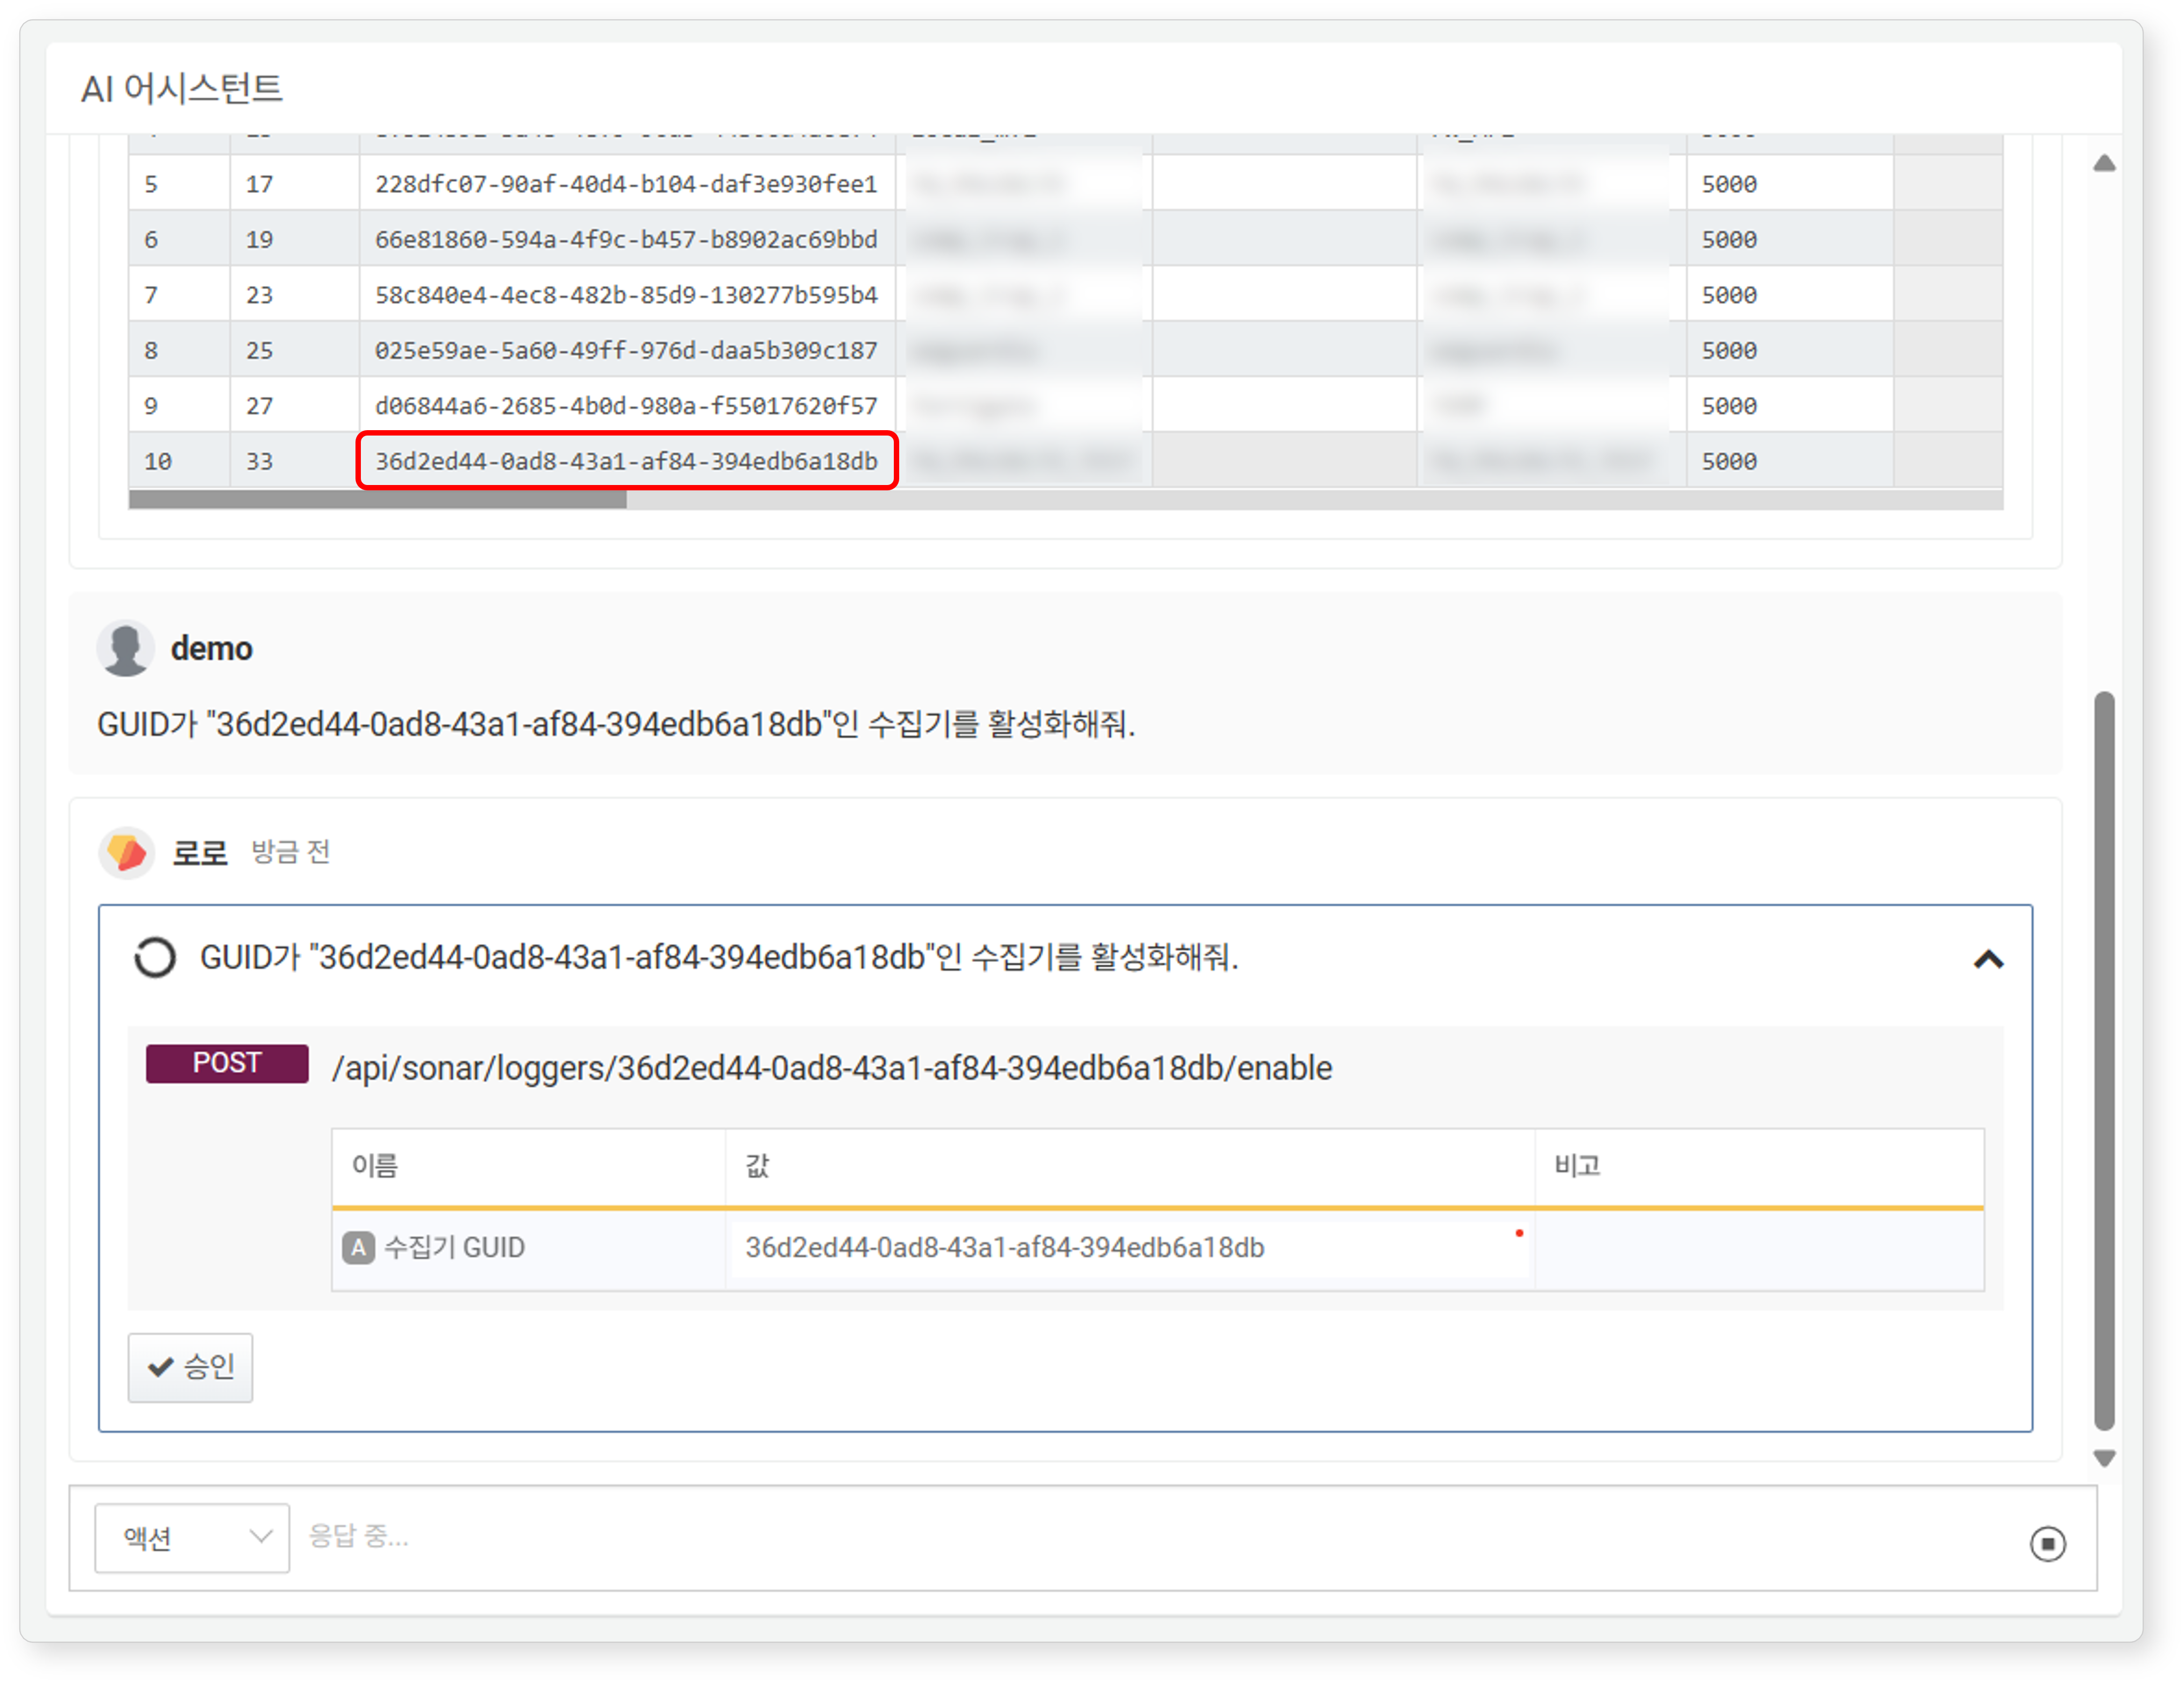Select GUID cell 36d2ed44-0ad8-43a1-af84-394edb6a18db in the table

point(626,461)
